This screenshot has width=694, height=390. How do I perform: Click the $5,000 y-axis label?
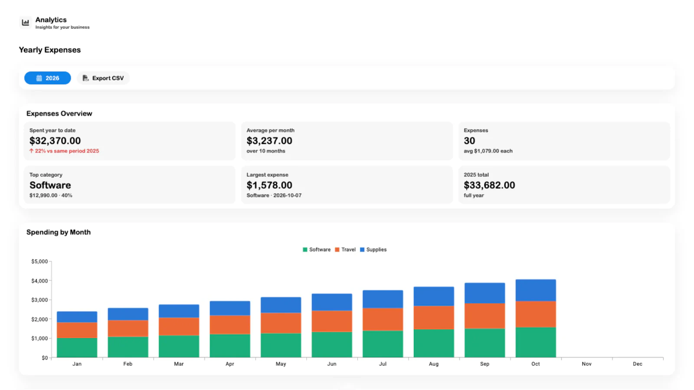tap(39, 261)
